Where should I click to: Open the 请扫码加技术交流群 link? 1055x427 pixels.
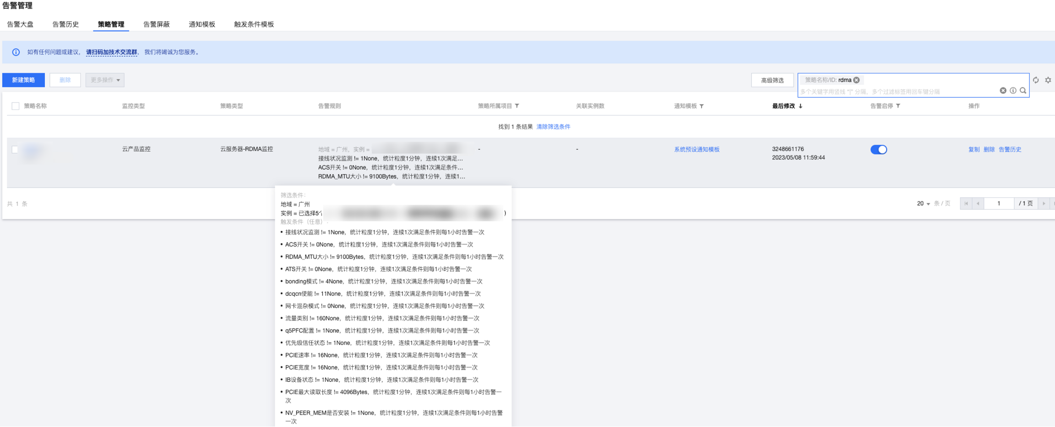112,52
